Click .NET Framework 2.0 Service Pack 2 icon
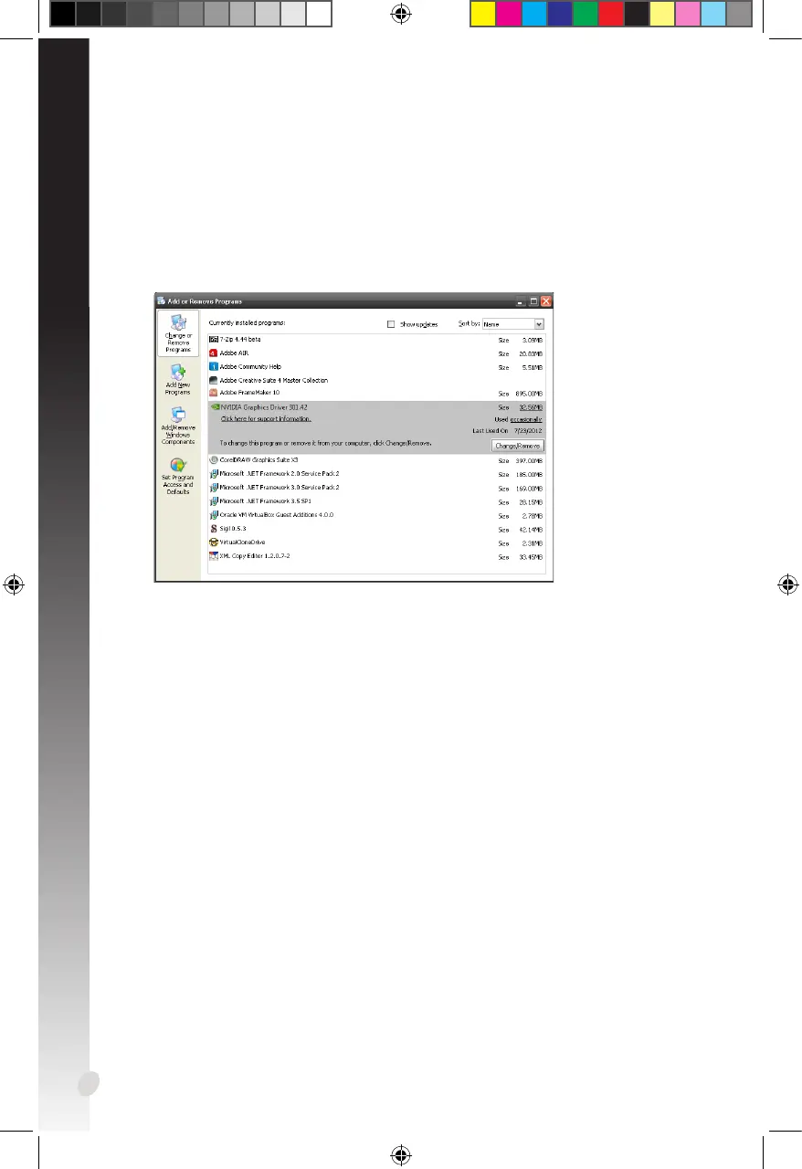This screenshot has width=802, height=1169. pos(214,474)
